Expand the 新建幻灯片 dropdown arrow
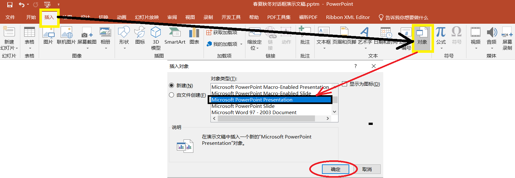Screen dimensions: 515x178 (x=17, y=48)
